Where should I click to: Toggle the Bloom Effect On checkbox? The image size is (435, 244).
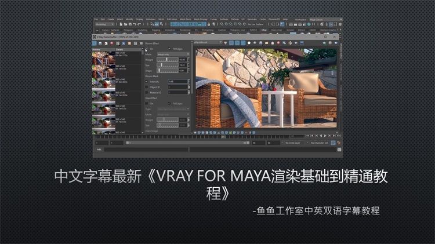[x=147, y=49]
